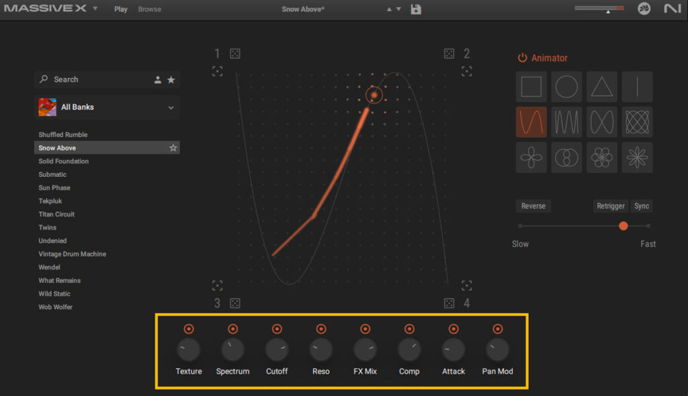The height and width of the screenshot is (396, 688).
Task: Click the Snow Above preset name in header
Action: tap(303, 9)
